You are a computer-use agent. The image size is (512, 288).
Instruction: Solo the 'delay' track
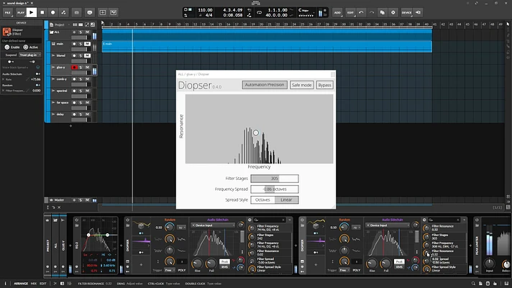[x=81, y=114]
